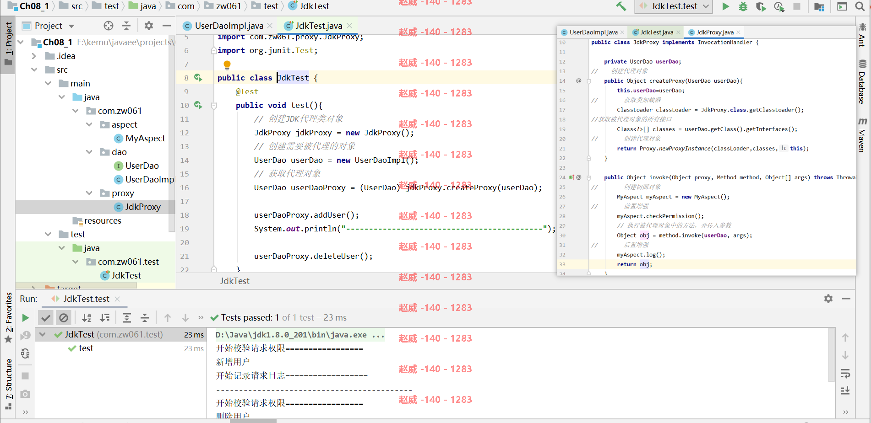Click the console vertical scrollbar
Image resolution: width=871 pixels, height=423 pixels.
[831, 355]
